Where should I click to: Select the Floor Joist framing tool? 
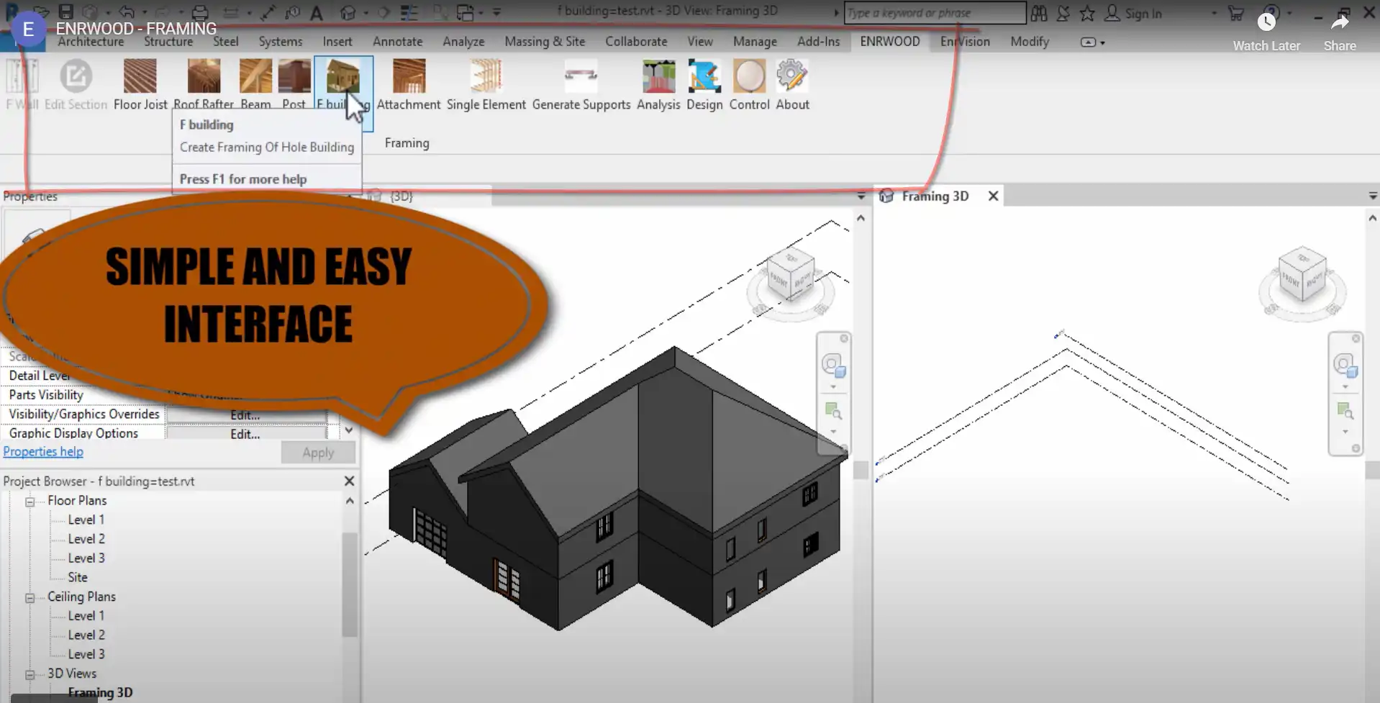(x=140, y=78)
